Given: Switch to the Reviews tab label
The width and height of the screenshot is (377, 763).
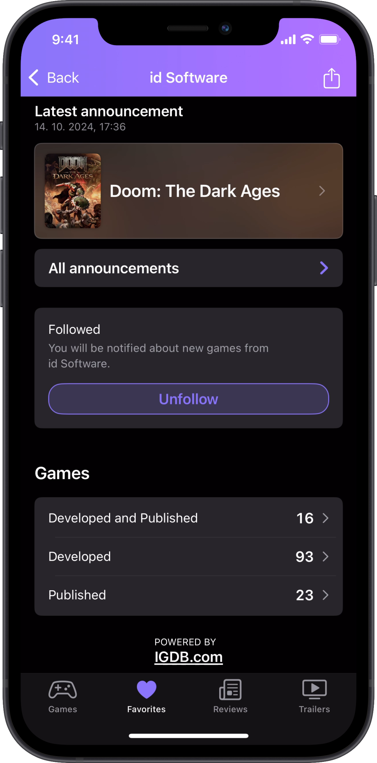Looking at the screenshot, I should 230,709.
